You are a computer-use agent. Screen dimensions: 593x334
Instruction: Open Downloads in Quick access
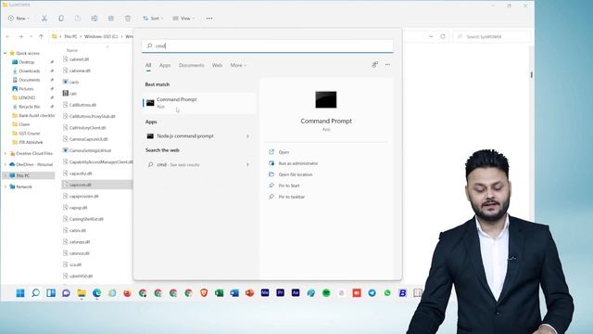(x=29, y=71)
